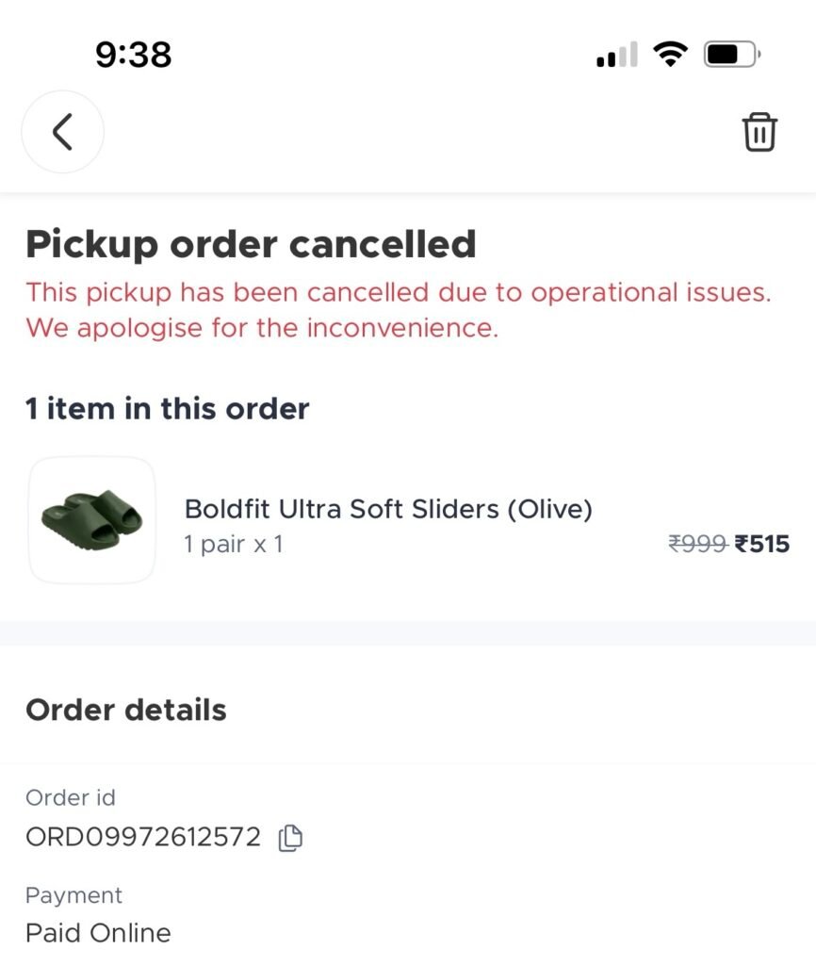Tap the red cancellation reason message
Viewport: 816px width, 965px height.
[x=398, y=310]
